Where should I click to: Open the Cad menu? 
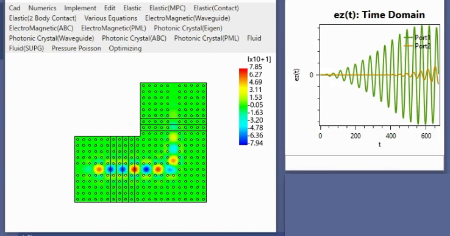pos(15,8)
